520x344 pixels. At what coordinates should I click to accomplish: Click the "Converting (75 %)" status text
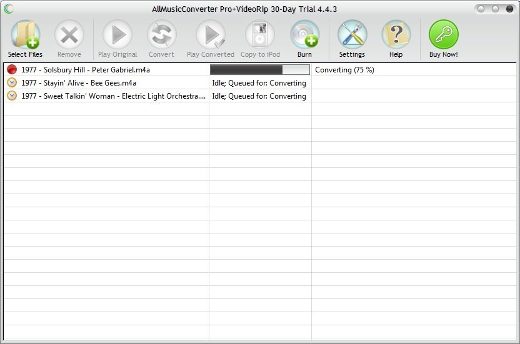coord(344,70)
